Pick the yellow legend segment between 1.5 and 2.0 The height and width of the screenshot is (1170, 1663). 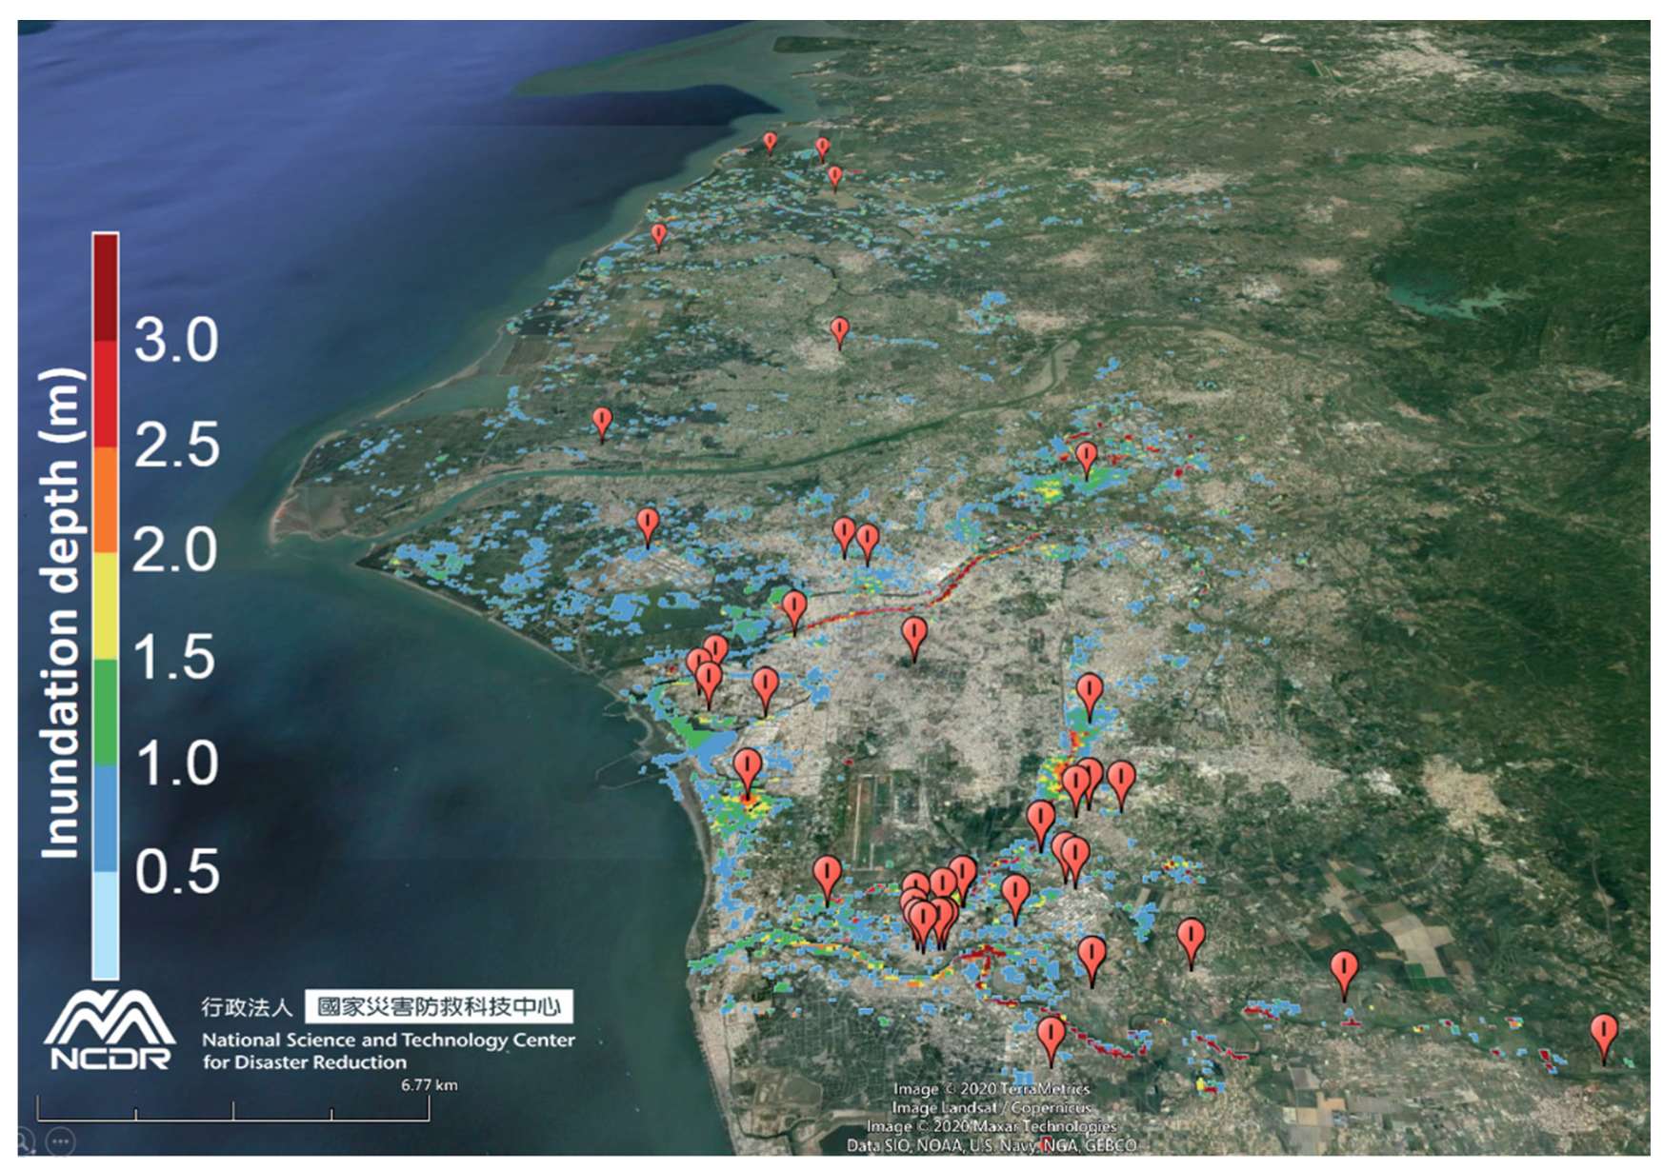tap(106, 607)
